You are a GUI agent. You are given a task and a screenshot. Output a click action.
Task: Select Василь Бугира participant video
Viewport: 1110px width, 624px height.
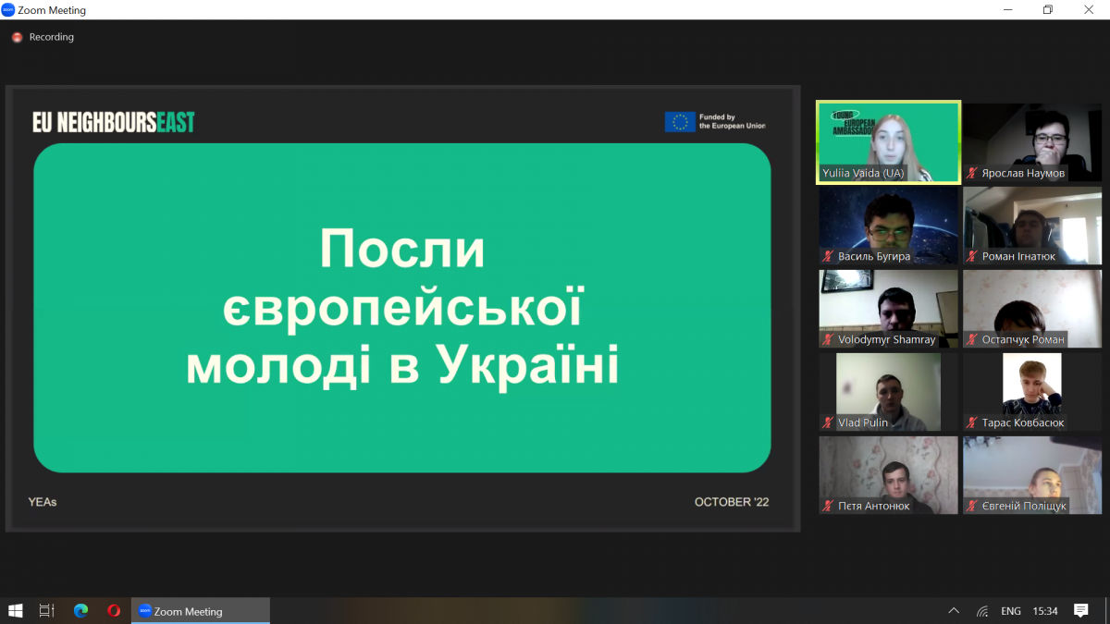click(889, 226)
